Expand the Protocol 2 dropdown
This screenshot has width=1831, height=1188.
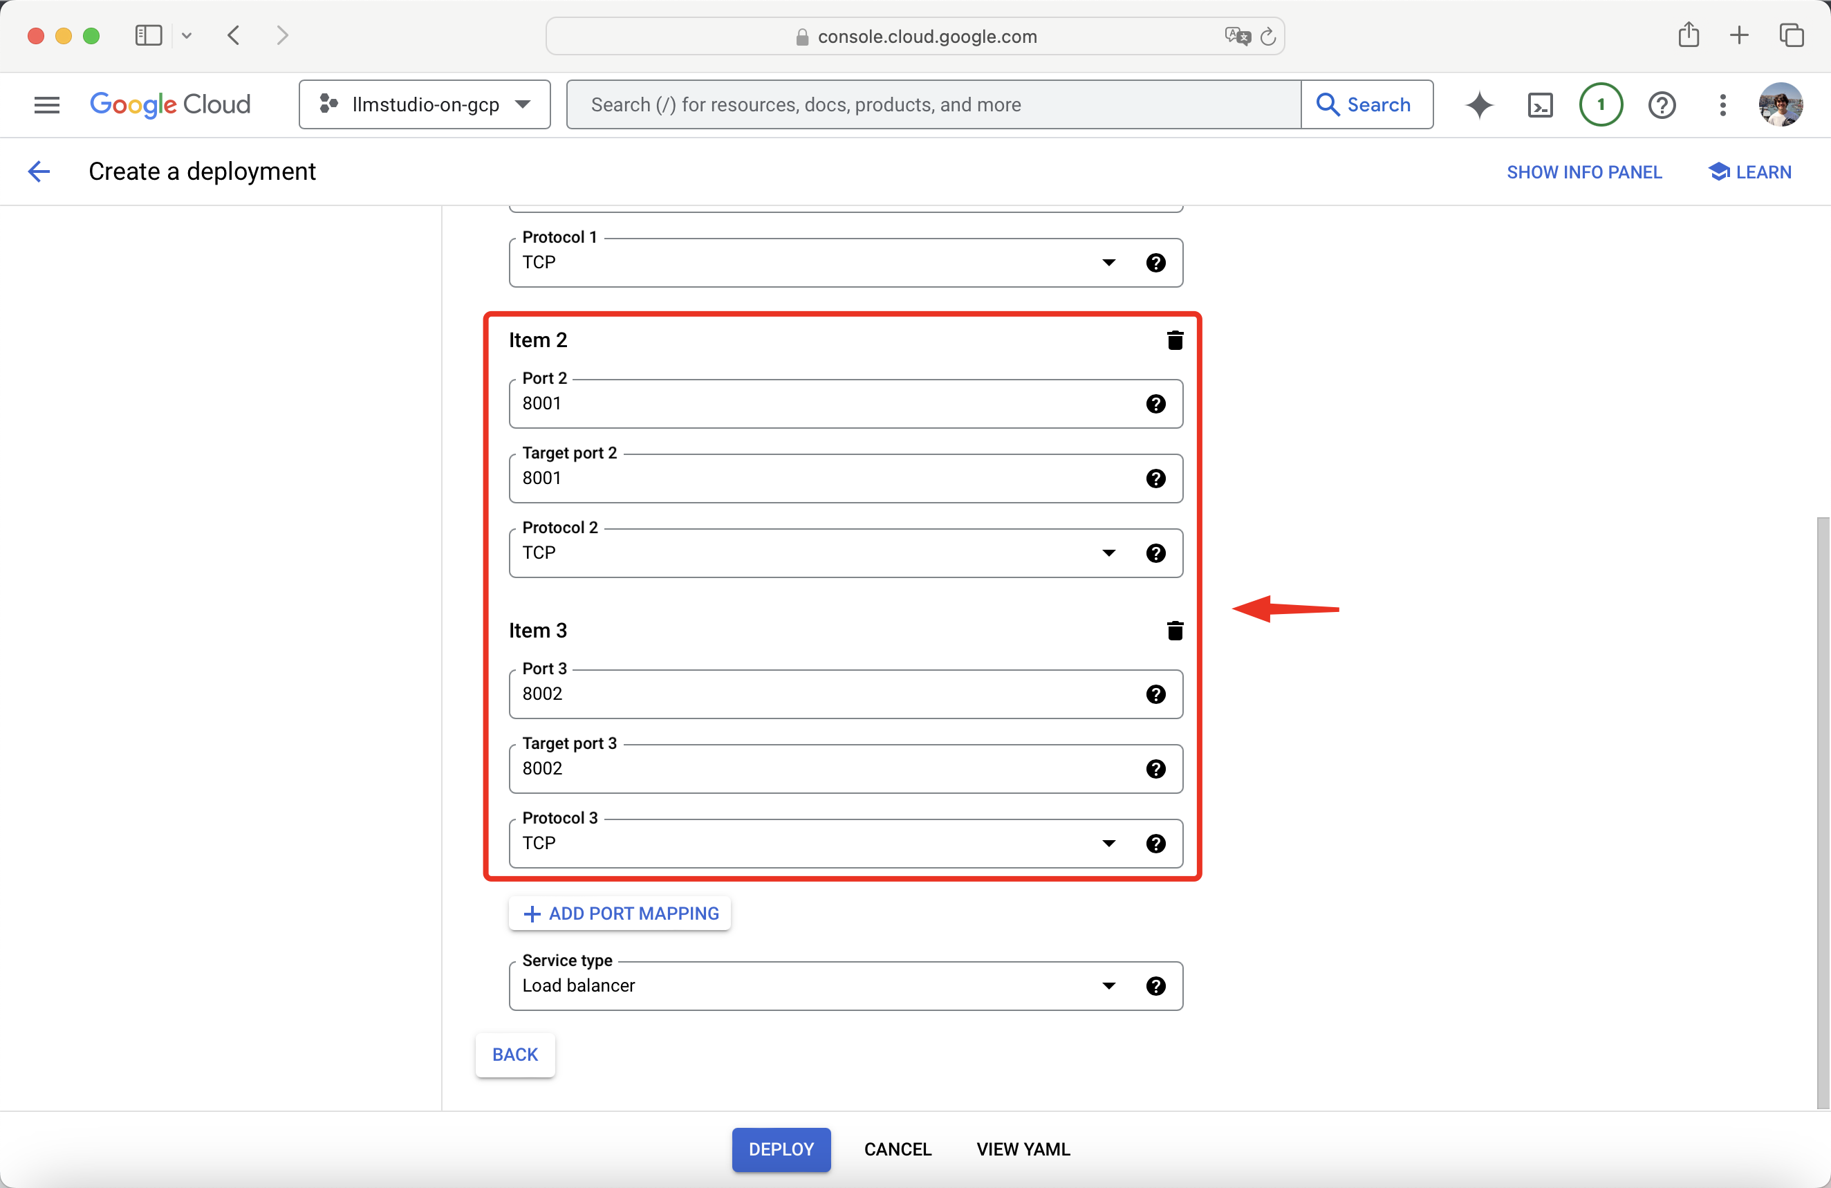pos(1108,553)
